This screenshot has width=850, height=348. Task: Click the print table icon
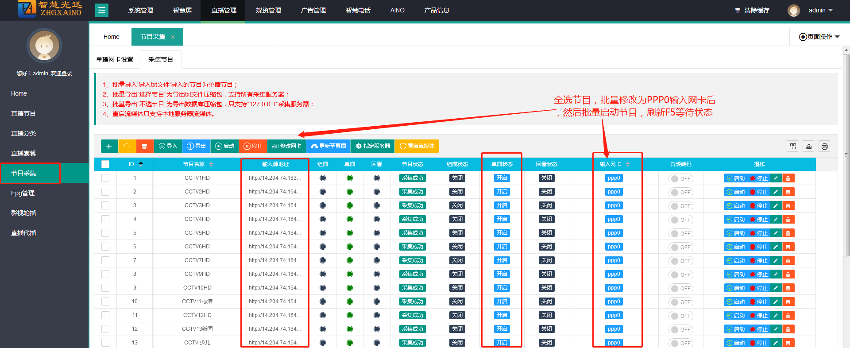tap(824, 147)
